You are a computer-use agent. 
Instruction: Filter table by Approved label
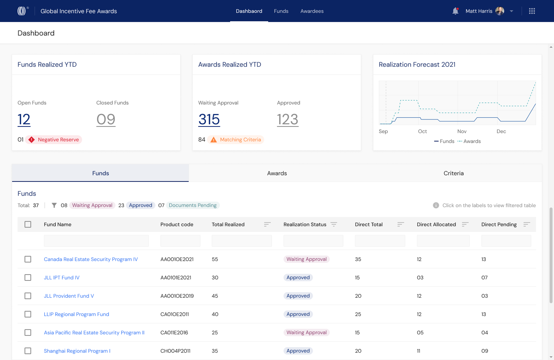click(x=141, y=205)
